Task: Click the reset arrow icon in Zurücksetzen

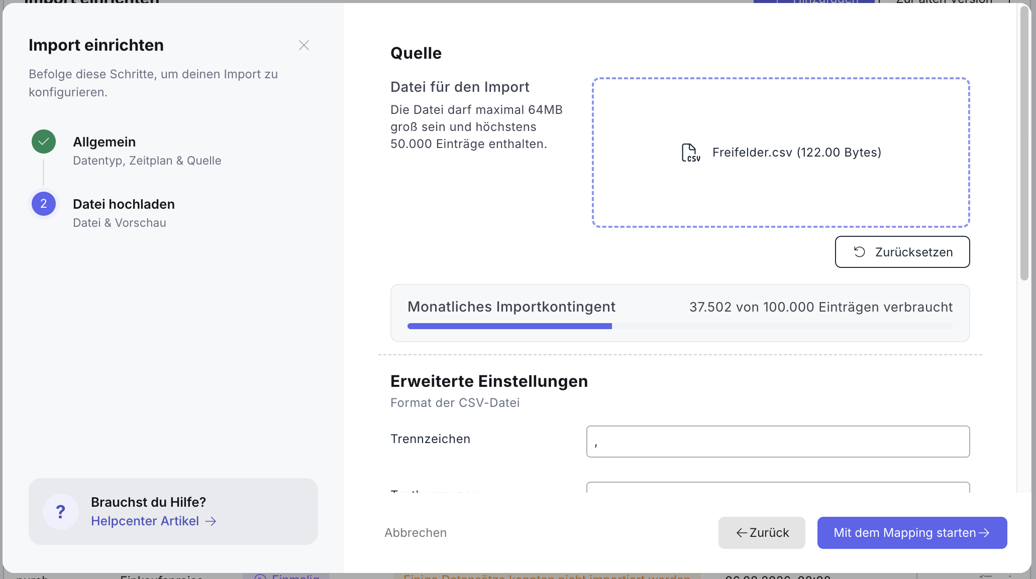Action: coord(860,252)
